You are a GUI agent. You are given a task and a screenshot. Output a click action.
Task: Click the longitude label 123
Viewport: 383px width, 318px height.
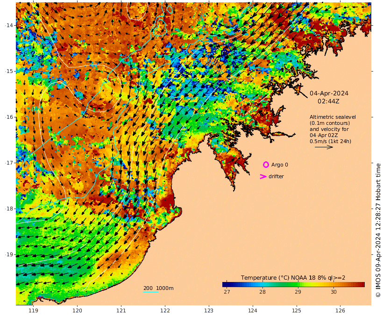pos(209,311)
